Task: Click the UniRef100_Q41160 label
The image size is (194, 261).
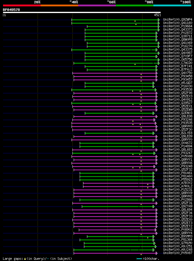Action: 178,23
